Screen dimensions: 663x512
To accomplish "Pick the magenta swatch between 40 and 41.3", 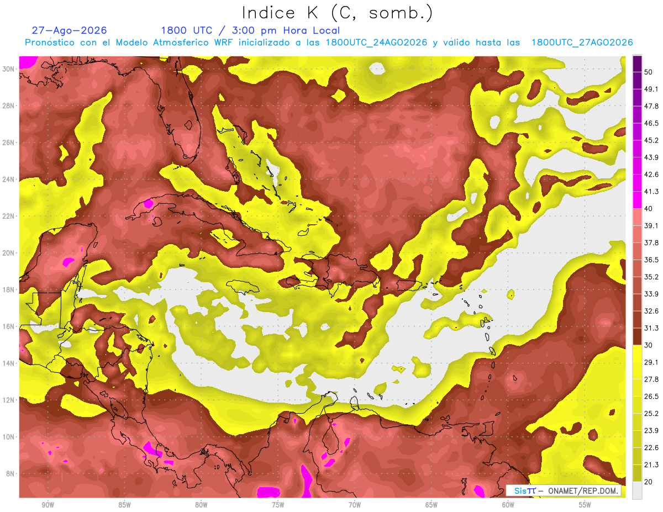I will coord(637,200).
